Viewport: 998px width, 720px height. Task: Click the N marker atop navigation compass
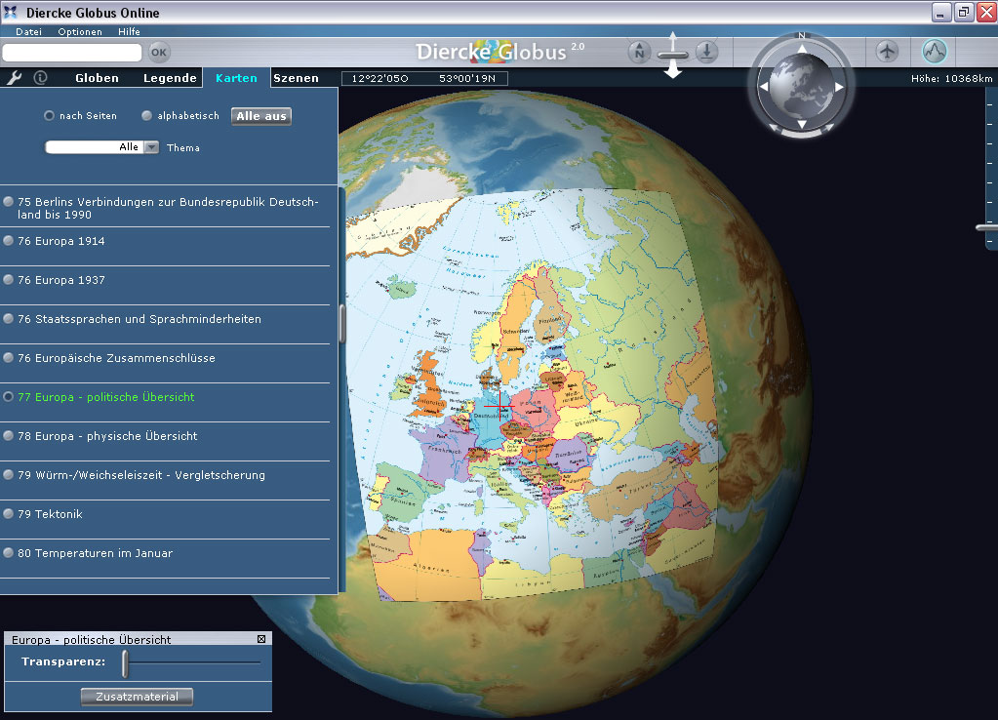[802, 36]
